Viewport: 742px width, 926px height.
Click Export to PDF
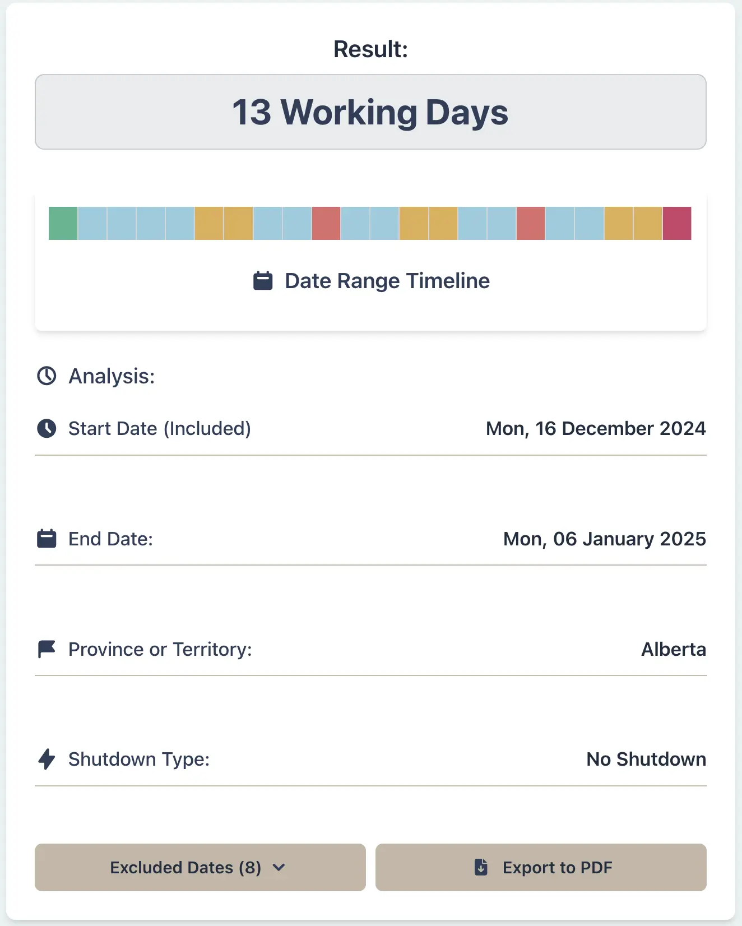point(541,867)
